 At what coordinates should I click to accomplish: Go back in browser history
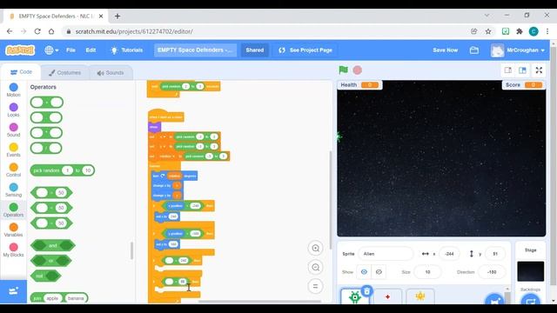point(10,31)
